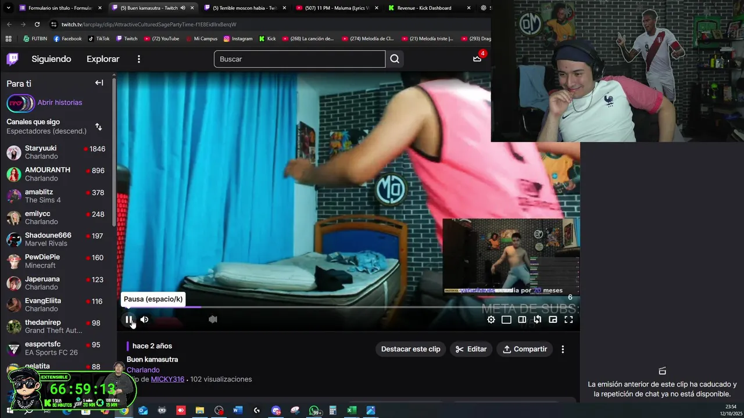Go back to previous page
This screenshot has width=744, height=418.
pos(9,24)
